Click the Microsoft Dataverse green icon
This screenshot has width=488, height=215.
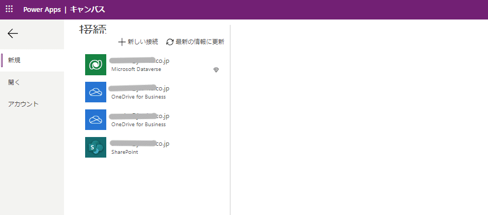click(95, 64)
